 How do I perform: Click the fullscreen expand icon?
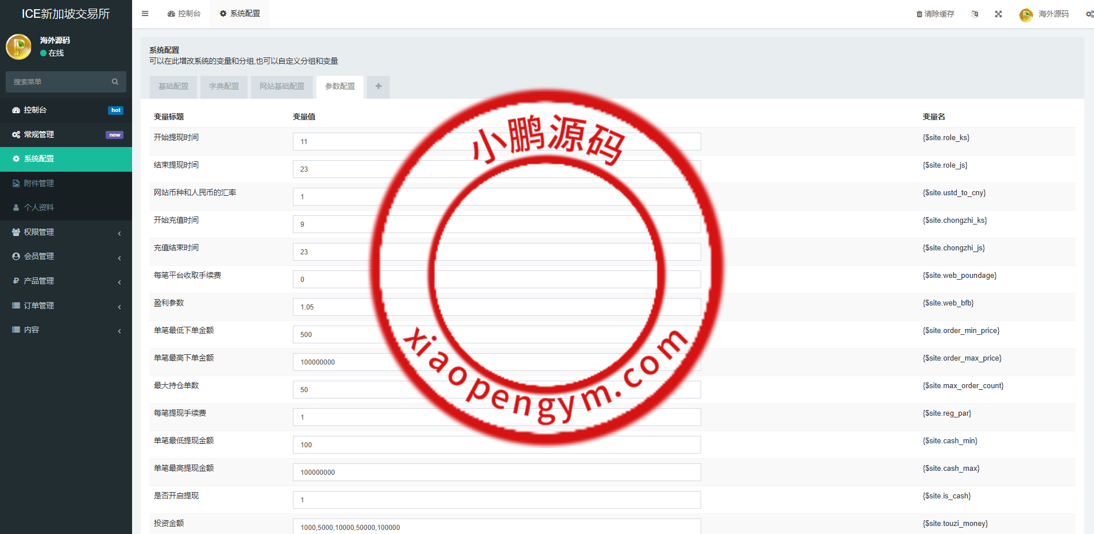click(999, 14)
